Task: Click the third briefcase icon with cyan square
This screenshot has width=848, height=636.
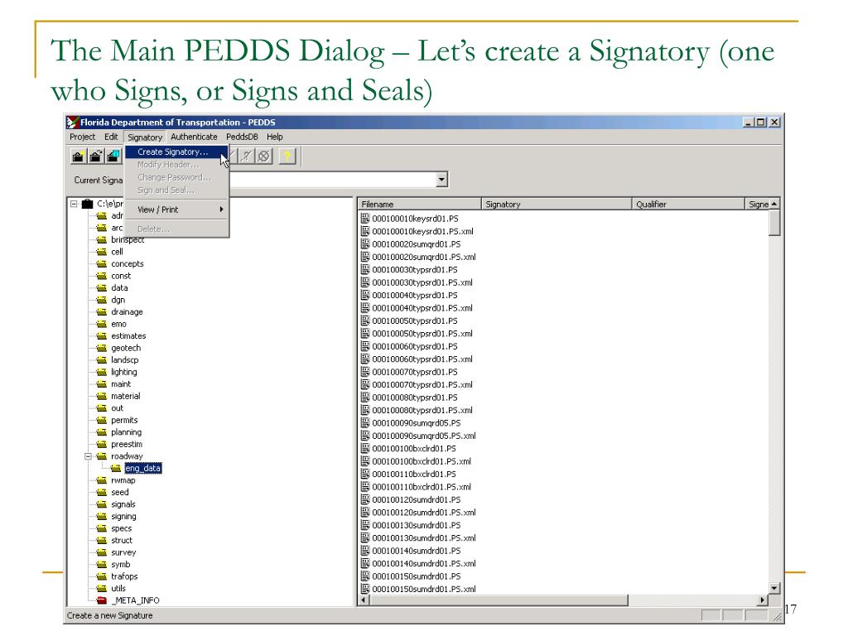Action: pyautogui.click(x=113, y=157)
